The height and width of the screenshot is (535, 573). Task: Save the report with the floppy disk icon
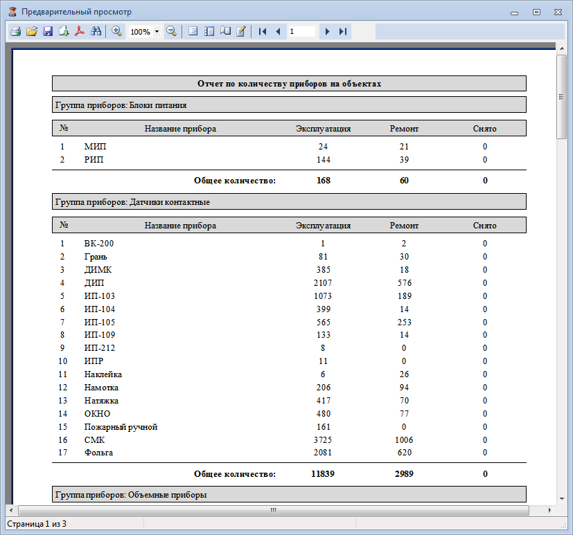(48, 32)
